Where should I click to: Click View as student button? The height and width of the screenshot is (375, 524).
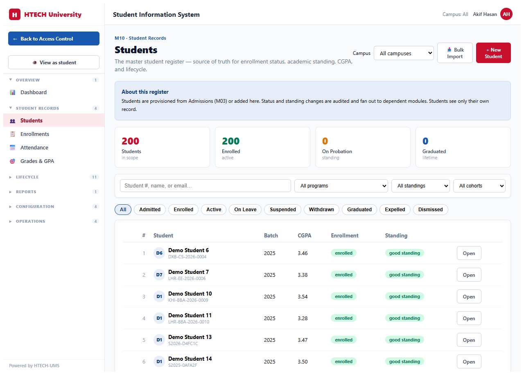pyautogui.click(x=54, y=62)
